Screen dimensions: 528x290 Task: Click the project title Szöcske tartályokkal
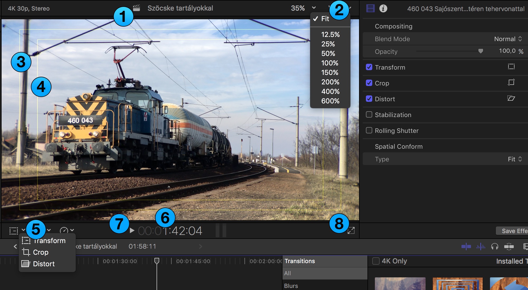coord(180,8)
